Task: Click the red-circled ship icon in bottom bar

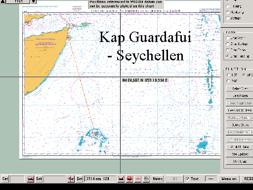Action: pos(30,179)
